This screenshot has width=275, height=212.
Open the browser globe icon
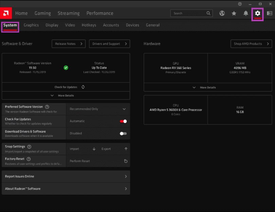(222, 13)
